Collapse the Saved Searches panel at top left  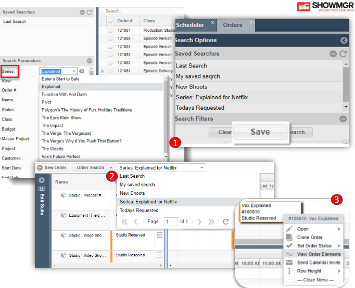(82, 12)
